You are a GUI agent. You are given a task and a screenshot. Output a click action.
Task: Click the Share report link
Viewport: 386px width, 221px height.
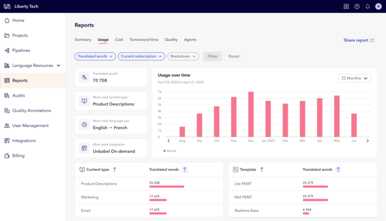(x=358, y=40)
